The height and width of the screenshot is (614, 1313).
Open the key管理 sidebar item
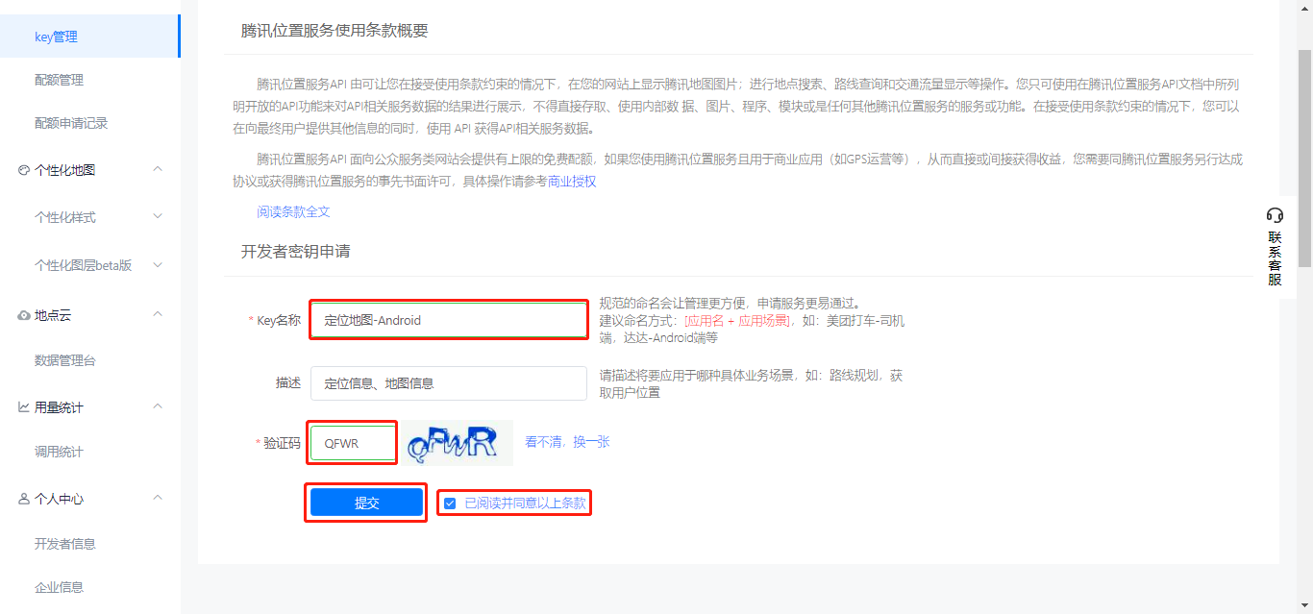click(89, 37)
